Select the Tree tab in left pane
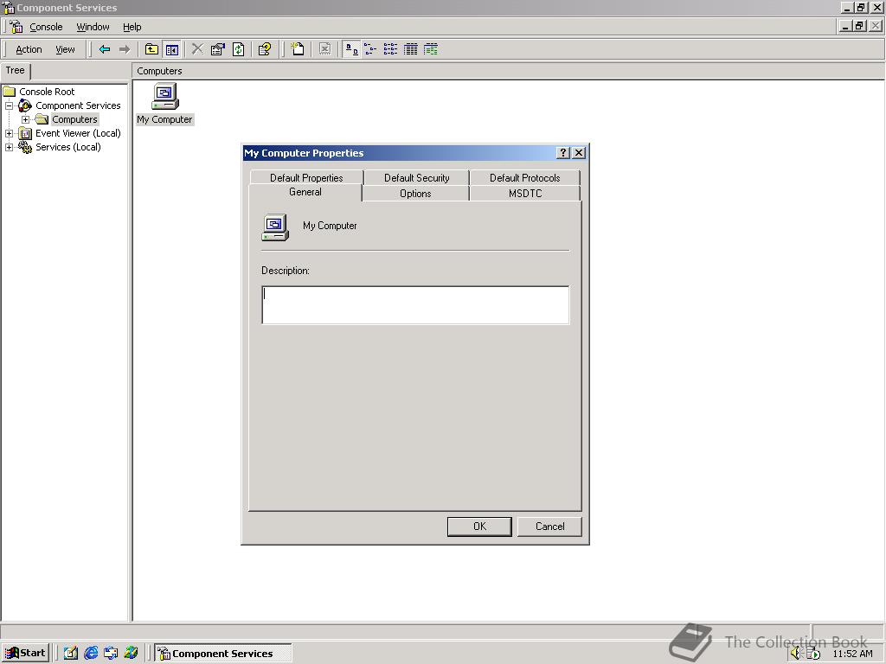The width and height of the screenshot is (886, 664). [16, 71]
